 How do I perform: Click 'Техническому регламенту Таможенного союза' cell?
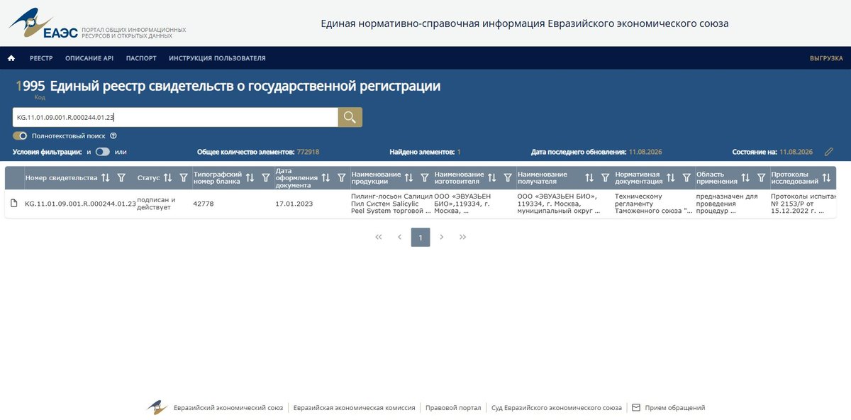(653, 204)
